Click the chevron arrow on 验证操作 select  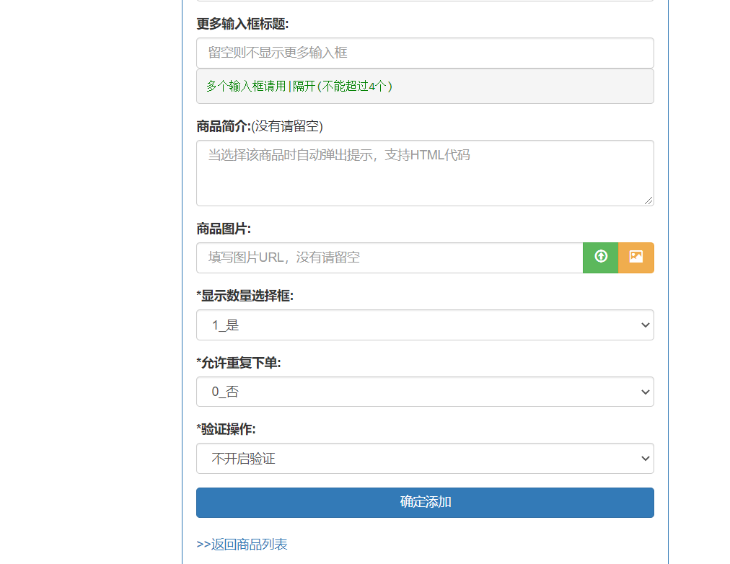pos(645,459)
